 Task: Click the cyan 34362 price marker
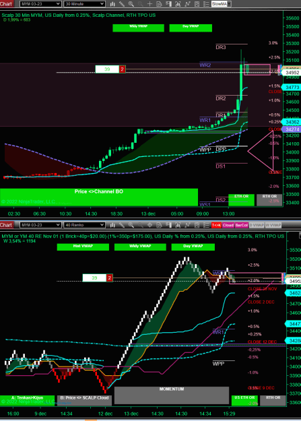(292, 122)
